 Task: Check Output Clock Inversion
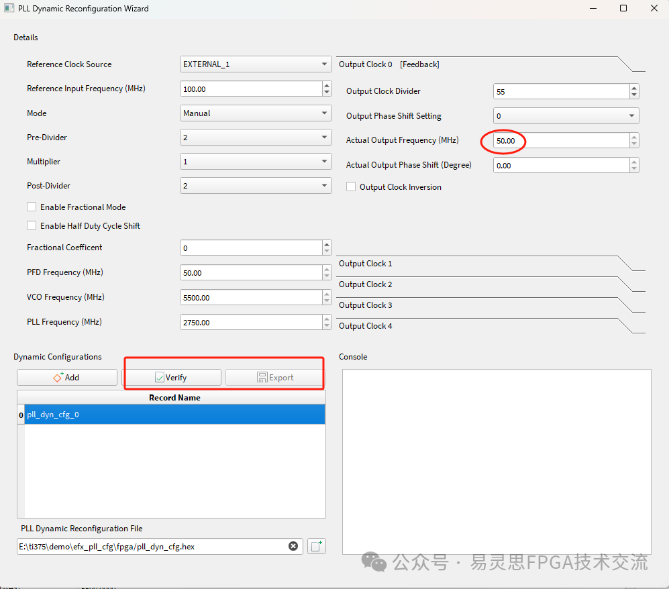point(351,187)
